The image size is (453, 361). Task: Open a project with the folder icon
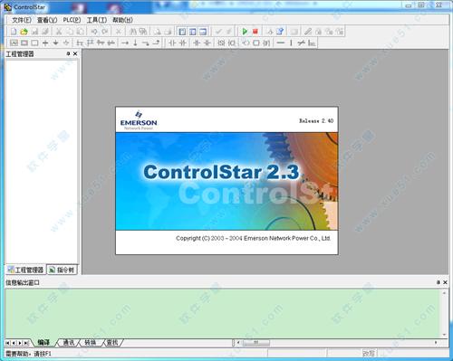(x=24, y=32)
